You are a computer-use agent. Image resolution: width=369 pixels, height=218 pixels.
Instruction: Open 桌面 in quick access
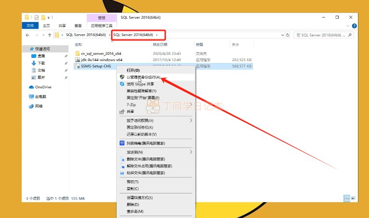tap(41, 56)
